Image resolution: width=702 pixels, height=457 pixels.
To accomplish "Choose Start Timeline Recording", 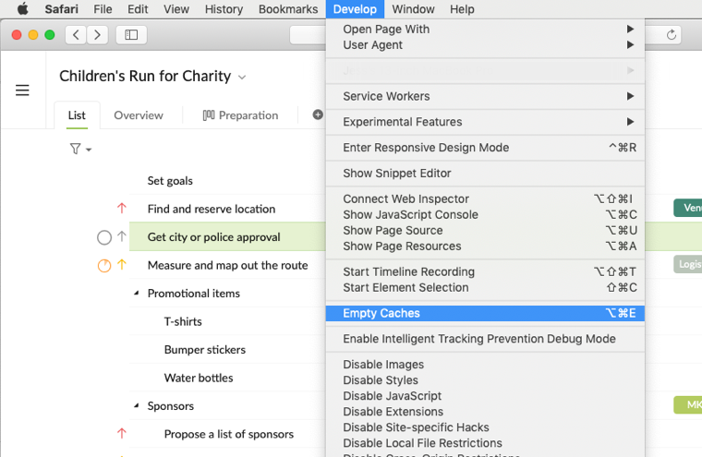I will pyautogui.click(x=485, y=271).
